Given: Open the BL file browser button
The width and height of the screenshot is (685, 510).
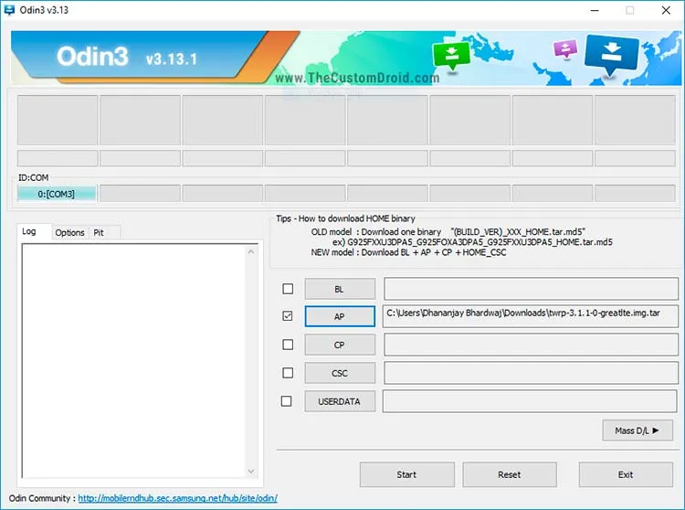Looking at the screenshot, I should pyautogui.click(x=340, y=290).
